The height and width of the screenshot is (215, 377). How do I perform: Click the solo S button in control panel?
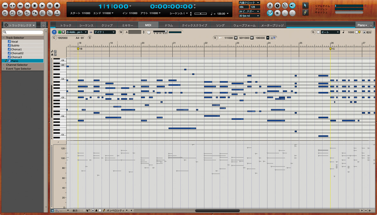(278, 13)
